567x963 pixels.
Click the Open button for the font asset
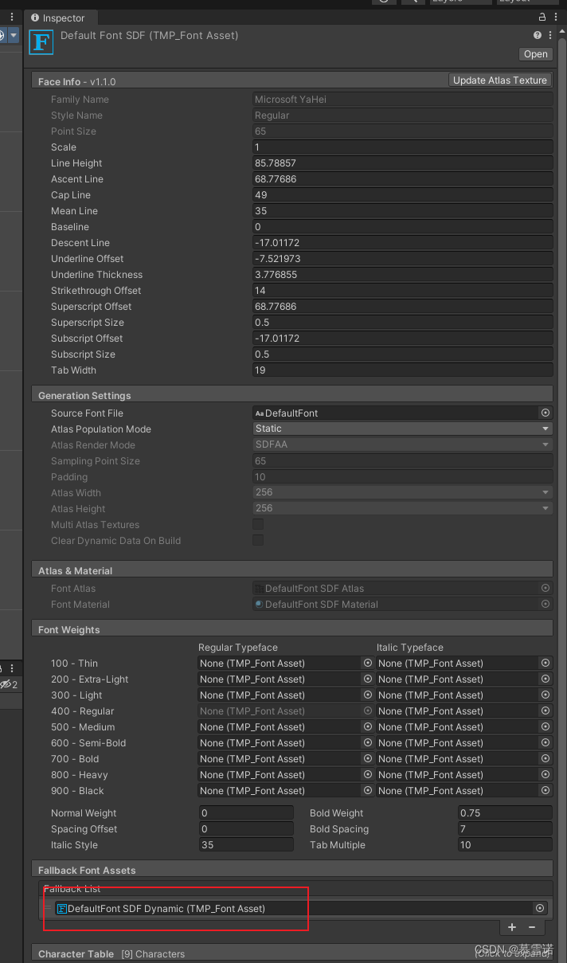click(x=534, y=53)
